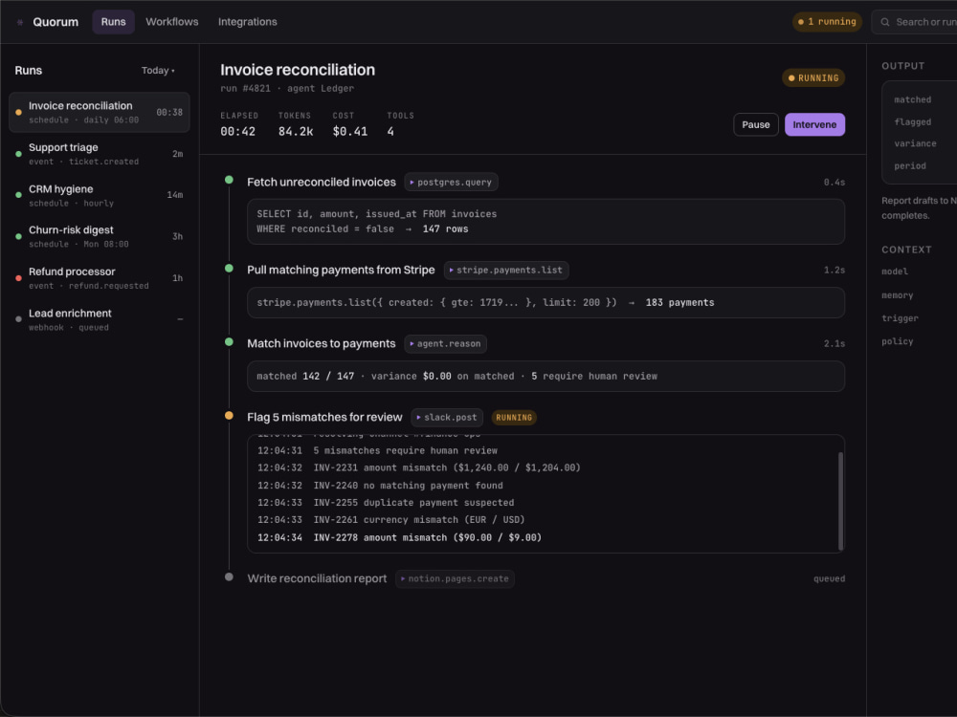Screen dimensions: 957x717
Task: Click the Pull matching payments step dot
Action: pyautogui.click(x=229, y=269)
